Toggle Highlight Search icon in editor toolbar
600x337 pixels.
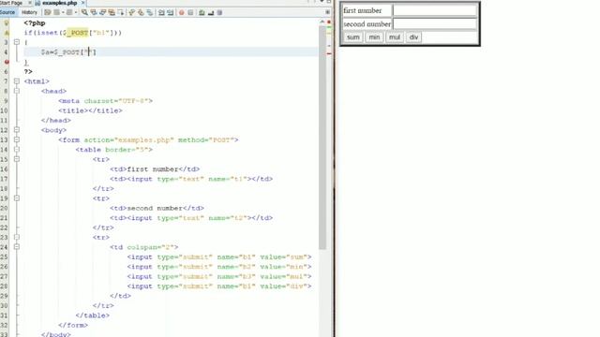[112, 12]
